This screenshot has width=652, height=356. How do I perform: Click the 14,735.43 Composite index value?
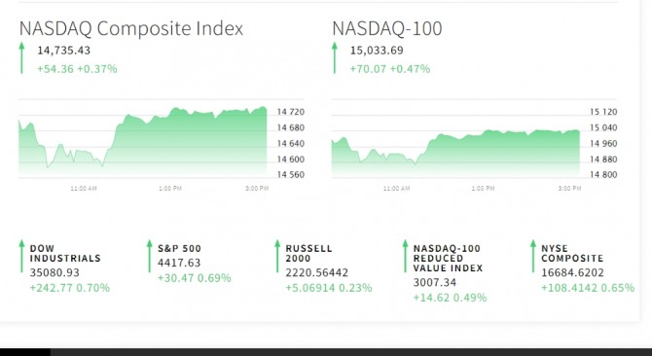pos(63,51)
